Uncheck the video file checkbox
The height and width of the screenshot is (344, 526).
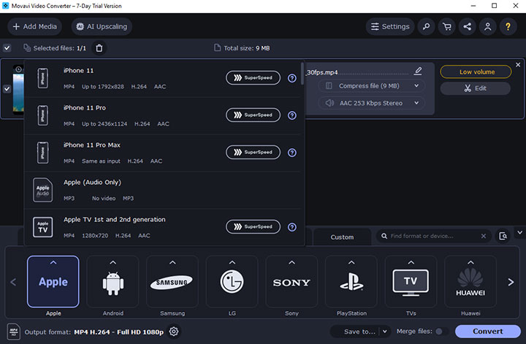(x=7, y=89)
